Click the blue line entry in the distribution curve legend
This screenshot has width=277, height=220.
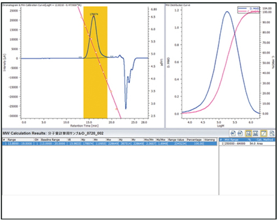(247, 8)
